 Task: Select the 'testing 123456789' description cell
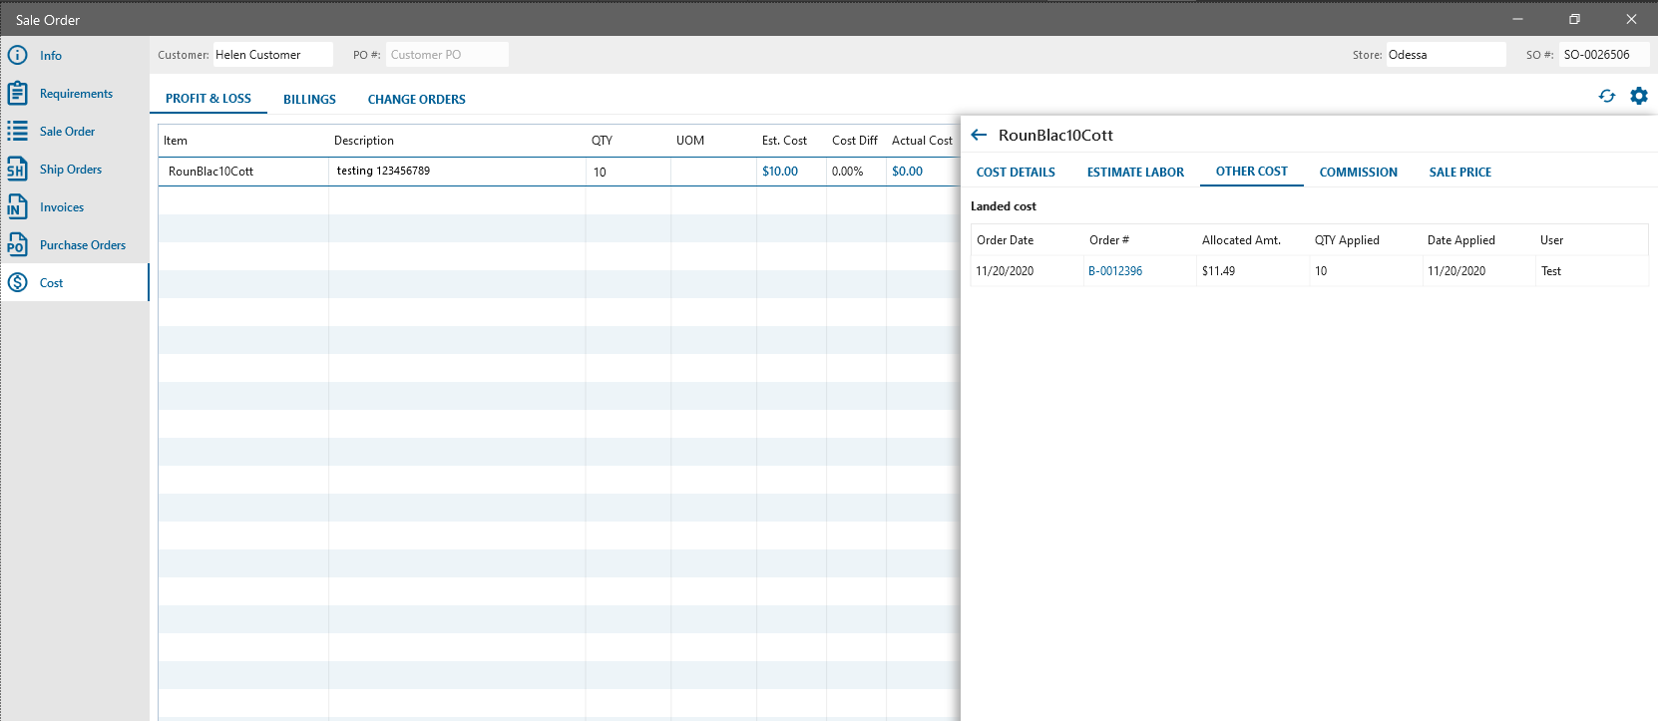tap(457, 172)
